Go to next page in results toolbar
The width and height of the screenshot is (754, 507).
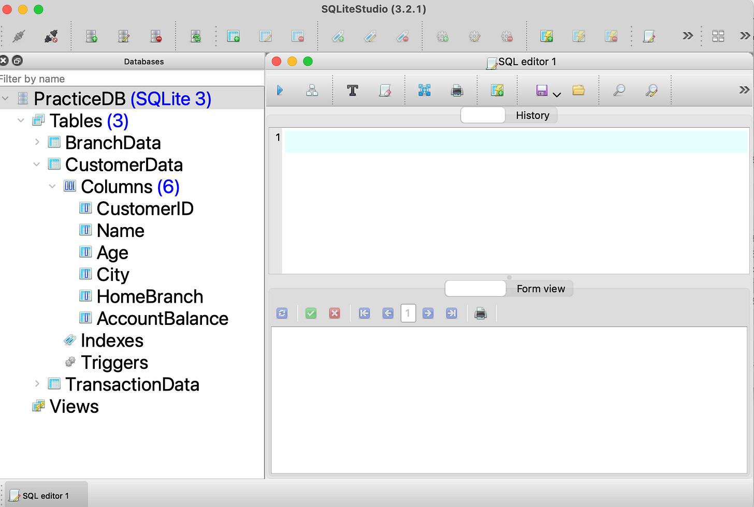pos(428,314)
